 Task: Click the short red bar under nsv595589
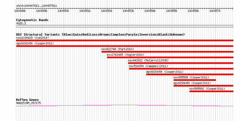(x=195, y=80)
